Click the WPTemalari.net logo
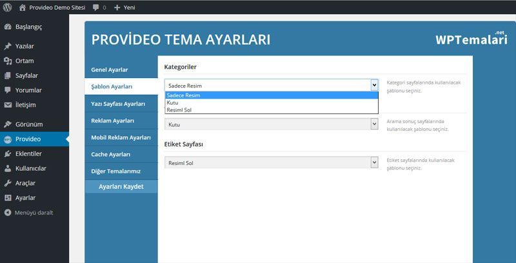Image resolution: width=516 pixels, height=263 pixels. pyautogui.click(x=471, y=39)
